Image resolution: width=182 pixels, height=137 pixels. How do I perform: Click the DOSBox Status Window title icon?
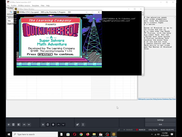16,9
